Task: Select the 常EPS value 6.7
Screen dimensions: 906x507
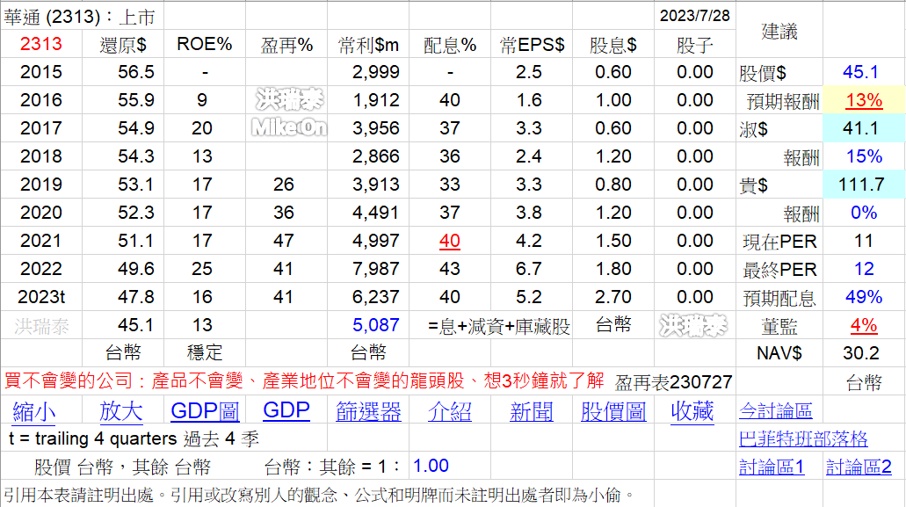Action: [529, 269]
